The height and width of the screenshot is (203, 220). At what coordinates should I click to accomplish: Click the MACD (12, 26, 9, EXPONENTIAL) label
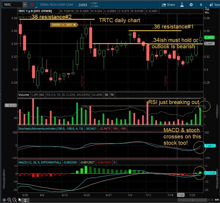tap(40, 162)
